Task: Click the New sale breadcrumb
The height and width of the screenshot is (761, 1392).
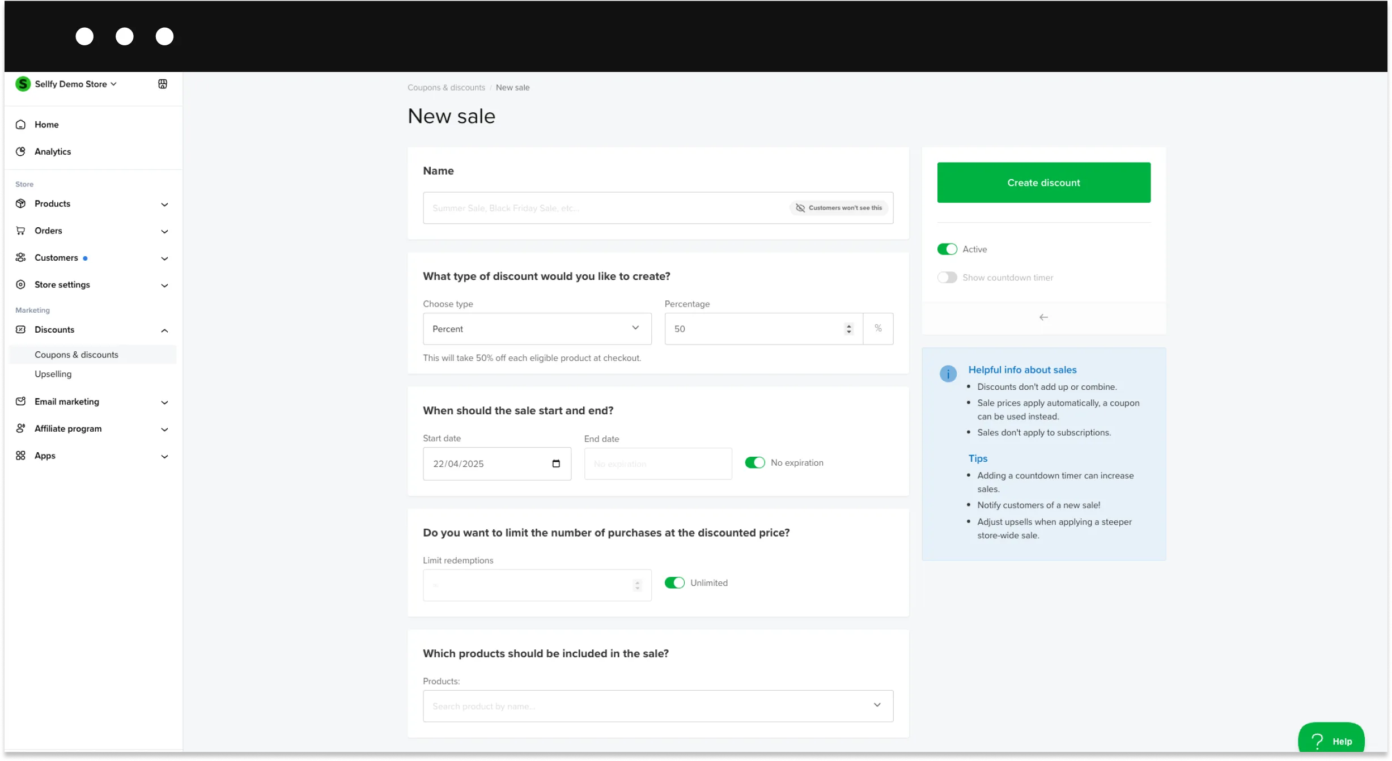Action: (x=512, y=87)
